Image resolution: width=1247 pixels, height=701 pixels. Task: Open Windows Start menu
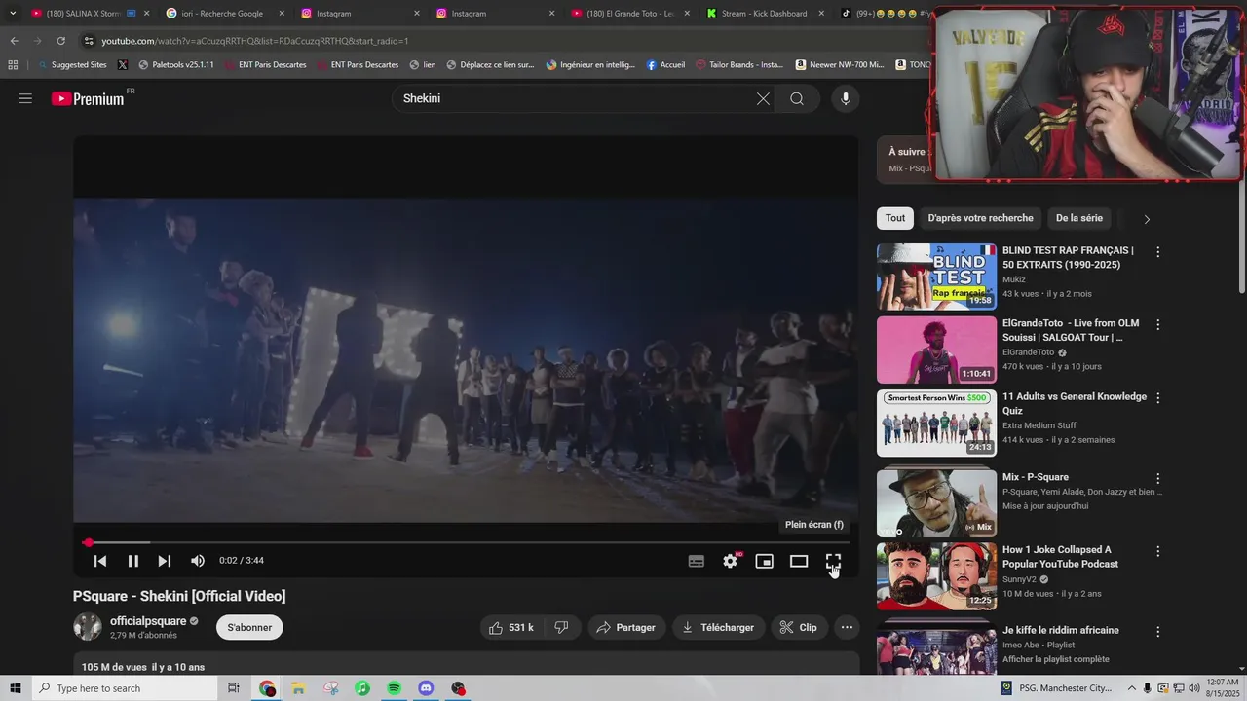pyautogui.click(x=16, y=688)
